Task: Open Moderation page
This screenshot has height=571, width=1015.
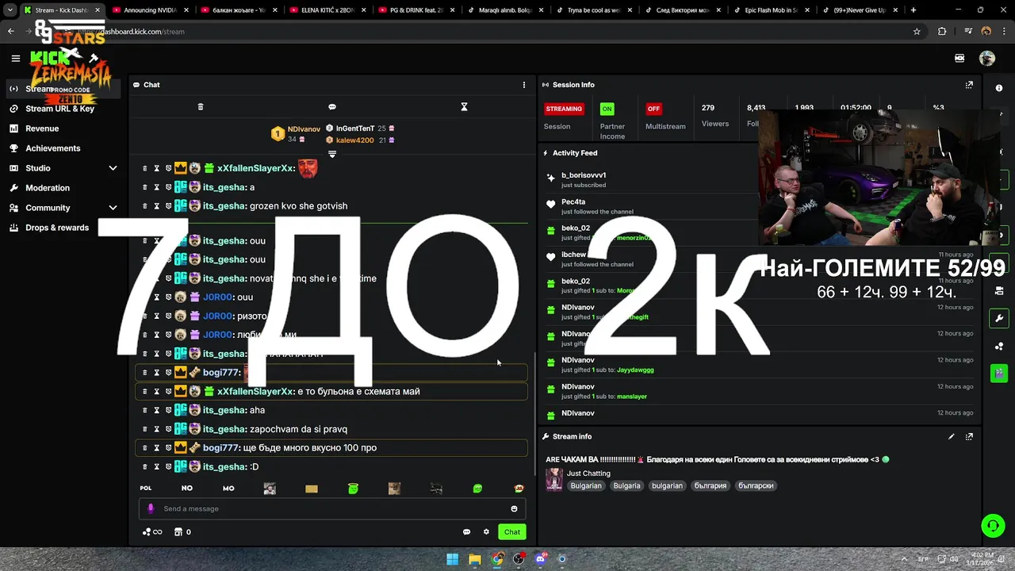Action: (48, 188)
